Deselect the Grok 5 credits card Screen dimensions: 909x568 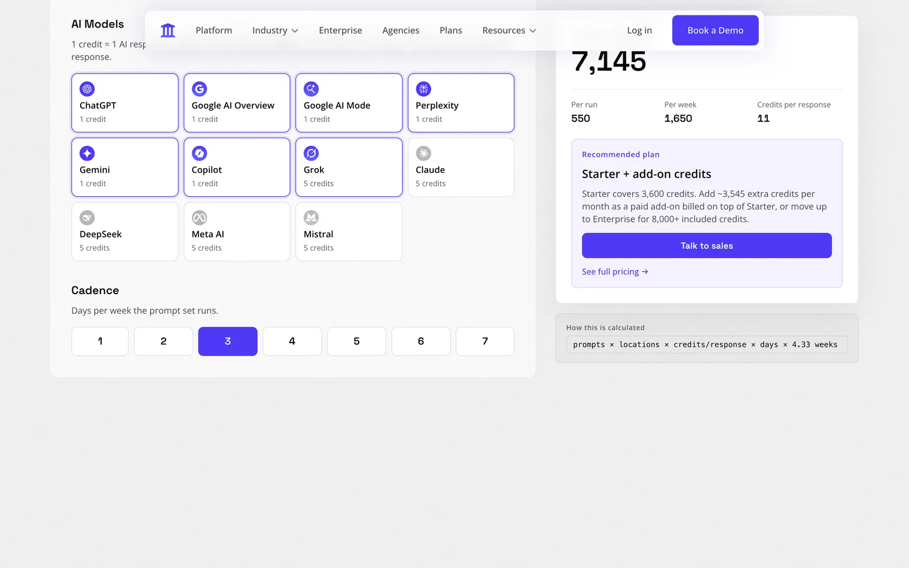click(349, 167)
